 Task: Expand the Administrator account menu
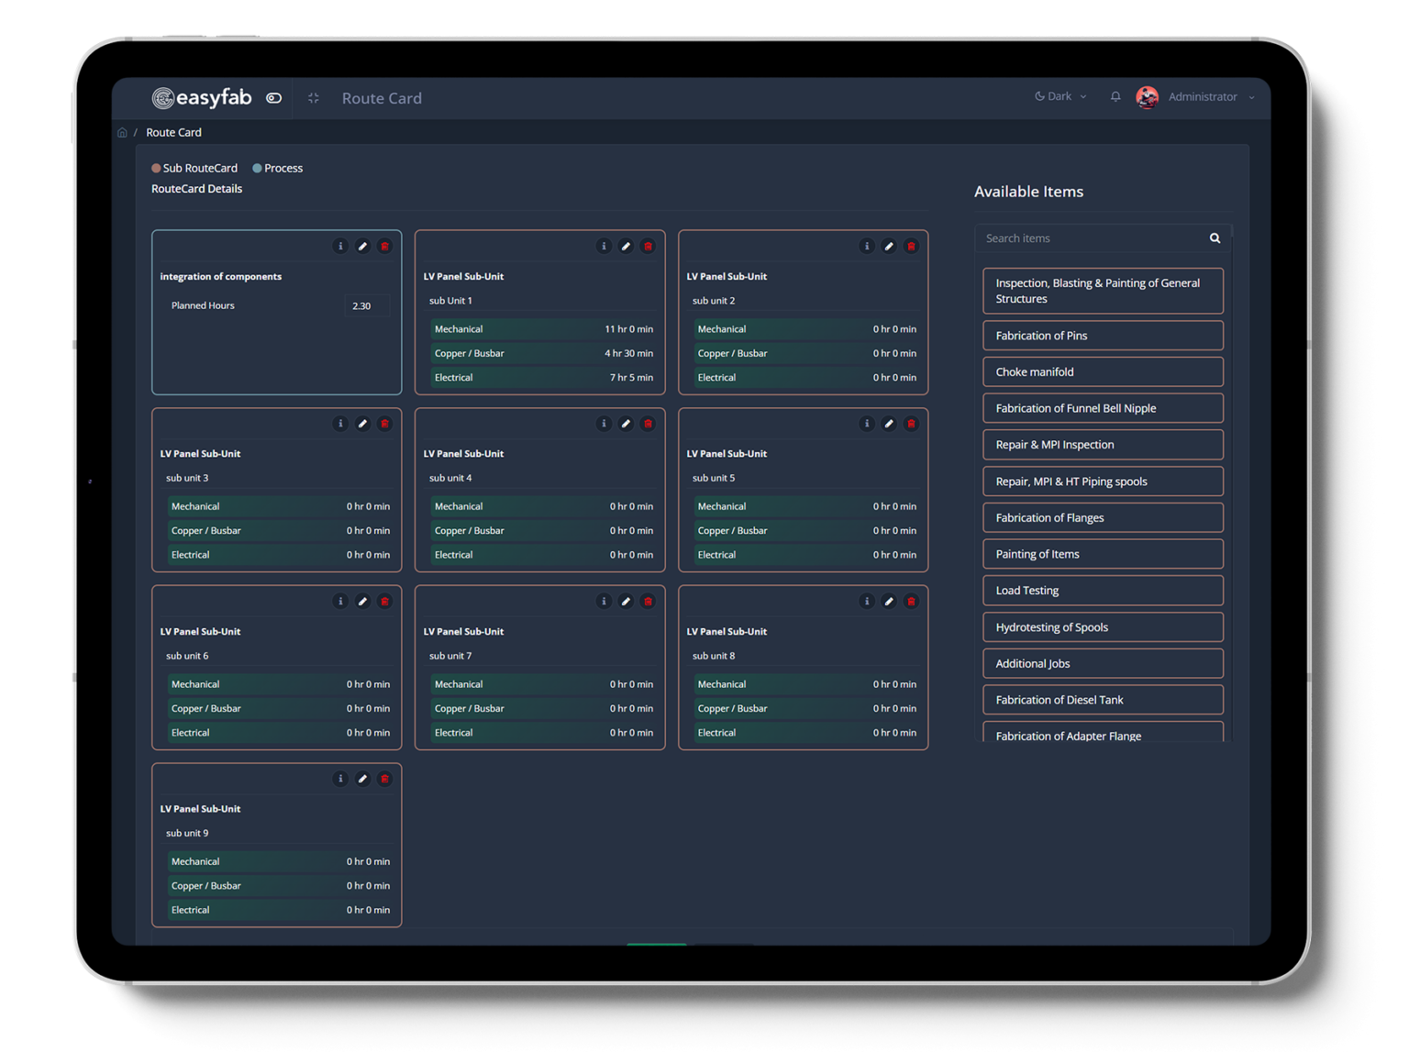(x=1251, y=97)
